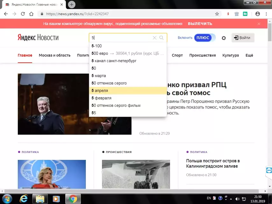Go back to the previous browser page
Screen dimensions: 272x204
pyautogui.click(x=6, y=14)
